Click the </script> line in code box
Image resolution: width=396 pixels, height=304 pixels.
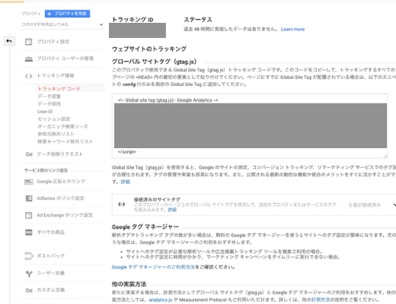click(127, 152)
